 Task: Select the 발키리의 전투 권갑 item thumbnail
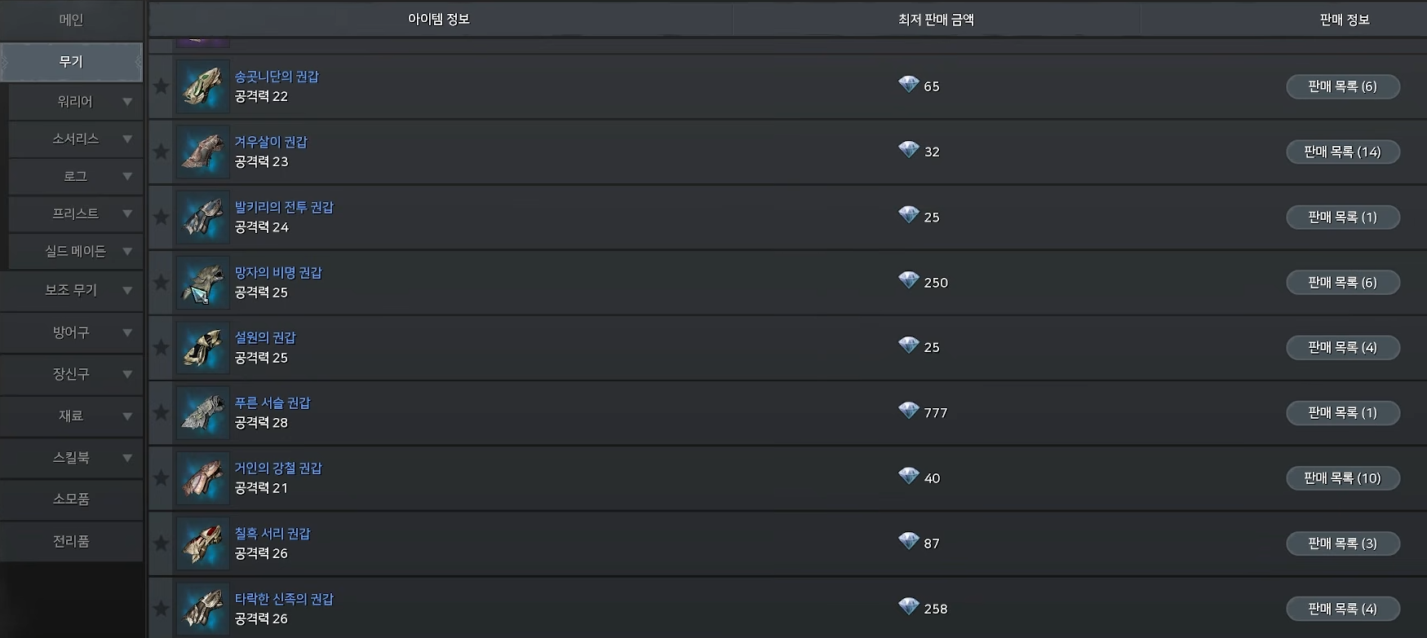(203, 217)
